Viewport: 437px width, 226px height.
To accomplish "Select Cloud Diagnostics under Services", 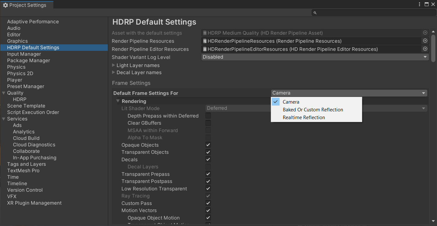I will 34,145.
